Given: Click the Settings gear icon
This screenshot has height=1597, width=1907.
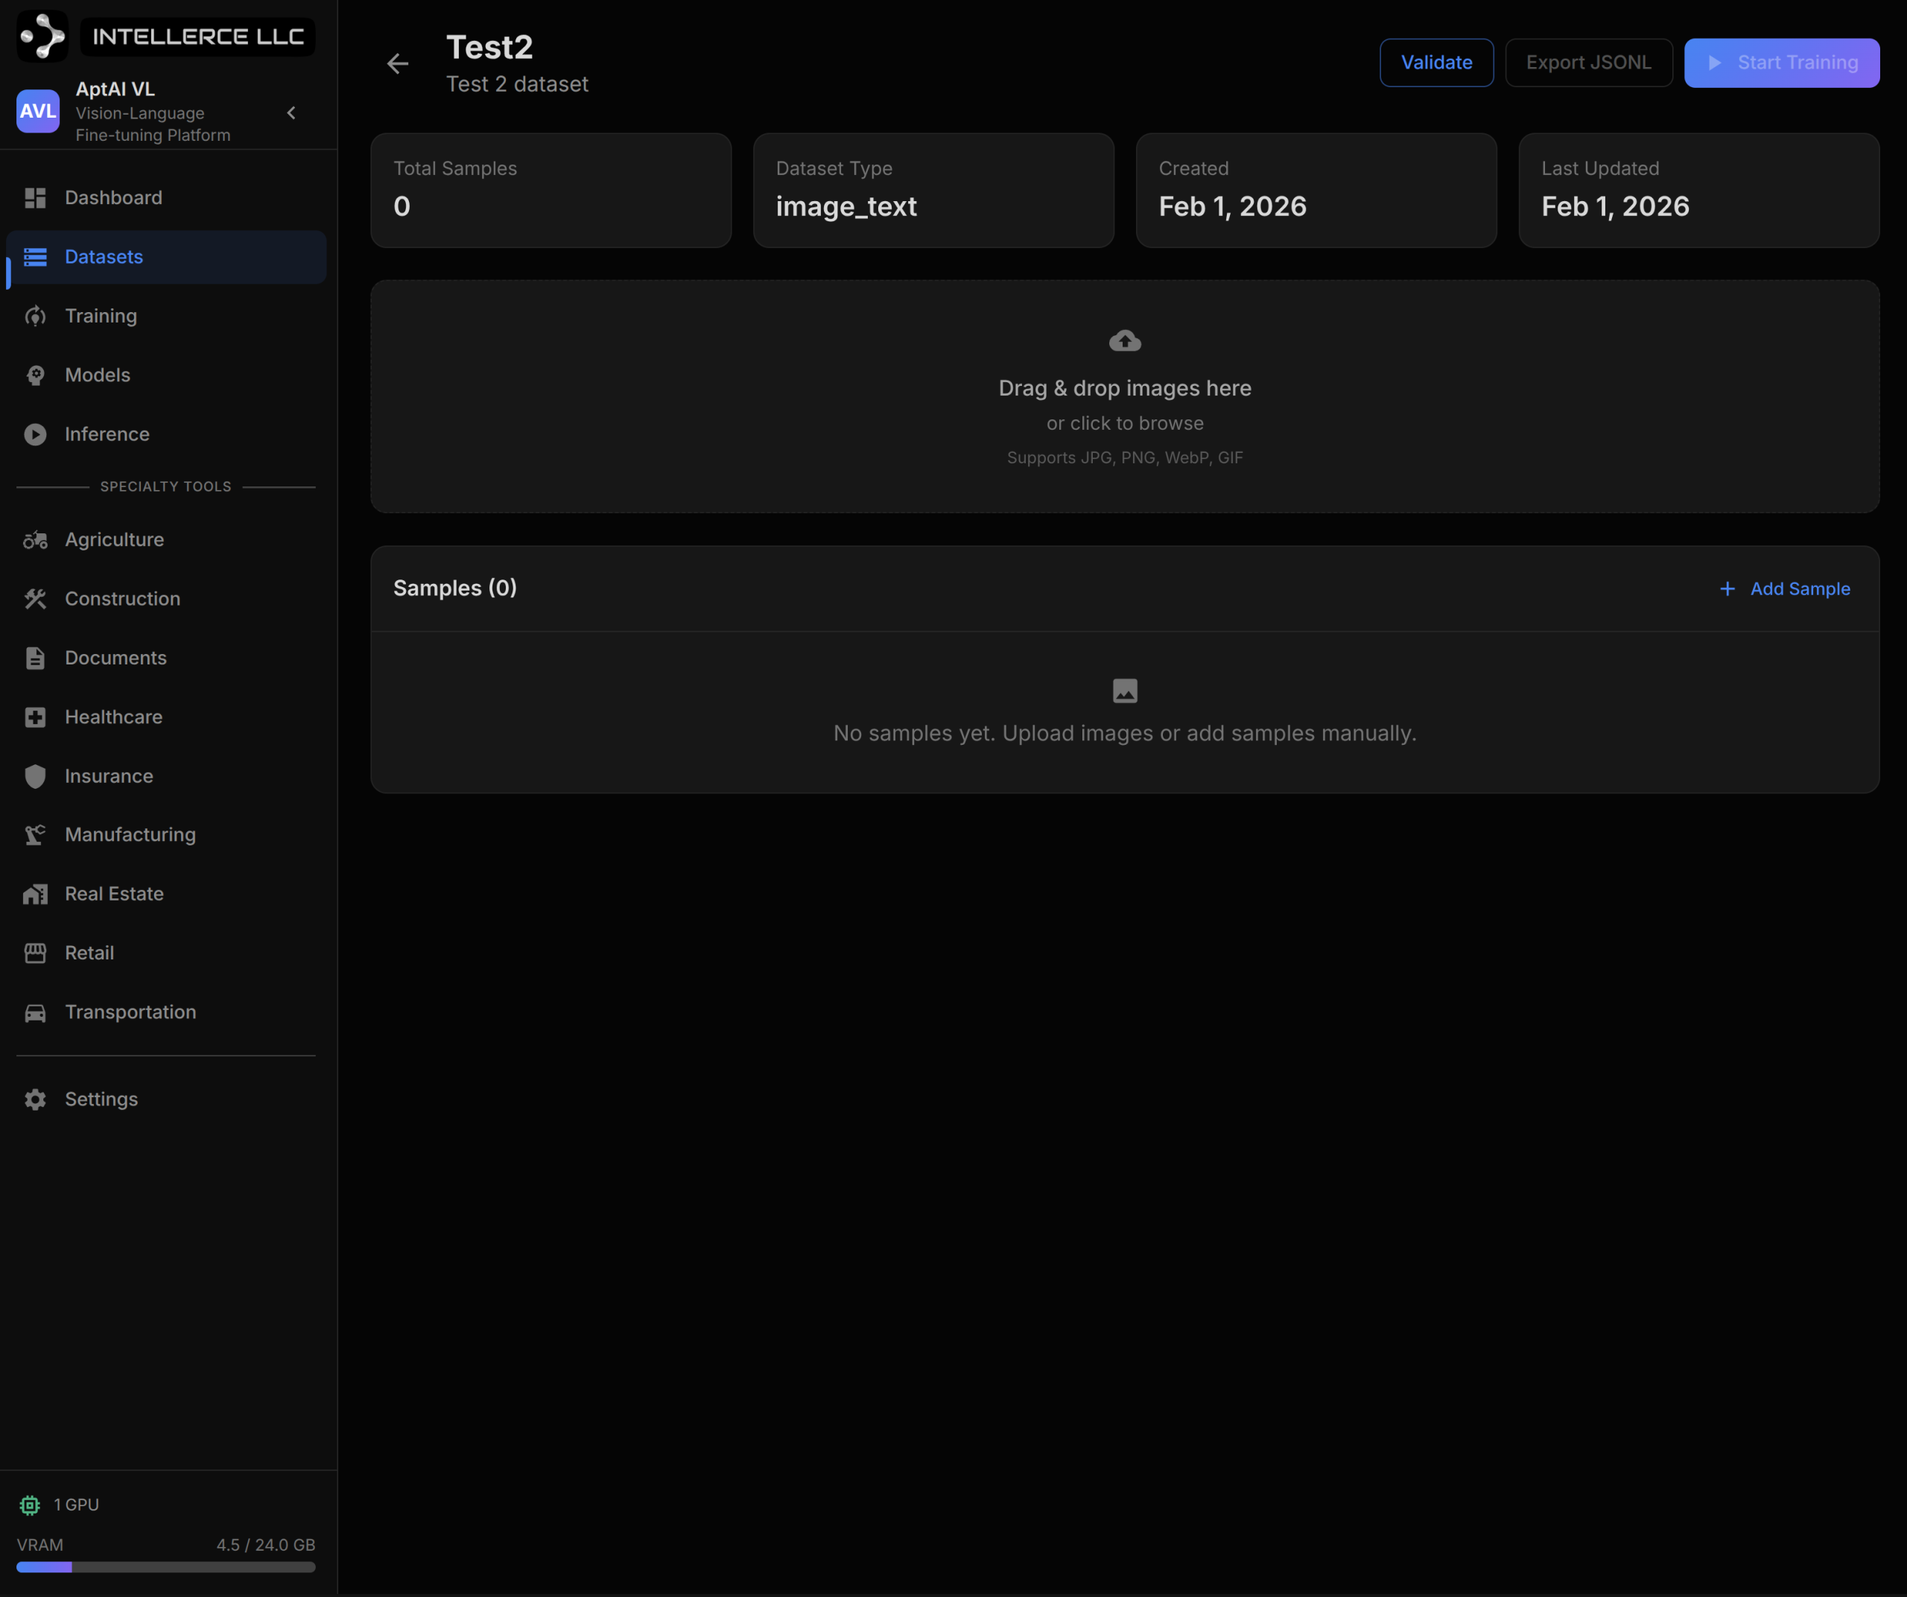Looking at the screenshot, I should click(36, 1099).
